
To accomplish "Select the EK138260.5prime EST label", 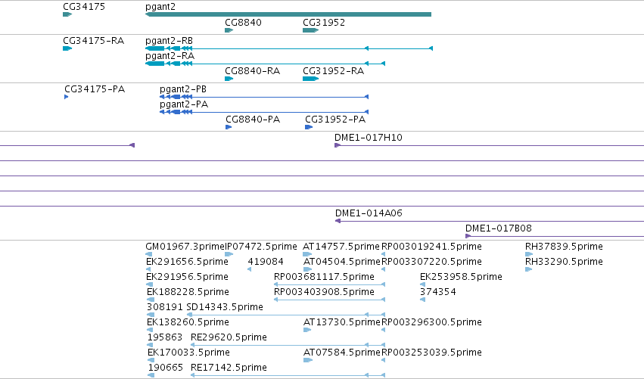I will (188, 322).
